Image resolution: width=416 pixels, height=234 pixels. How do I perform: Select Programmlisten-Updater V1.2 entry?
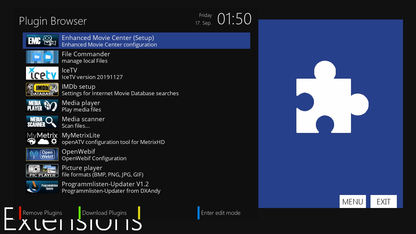136,187
